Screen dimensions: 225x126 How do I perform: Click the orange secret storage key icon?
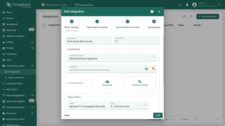coord(153,69)
